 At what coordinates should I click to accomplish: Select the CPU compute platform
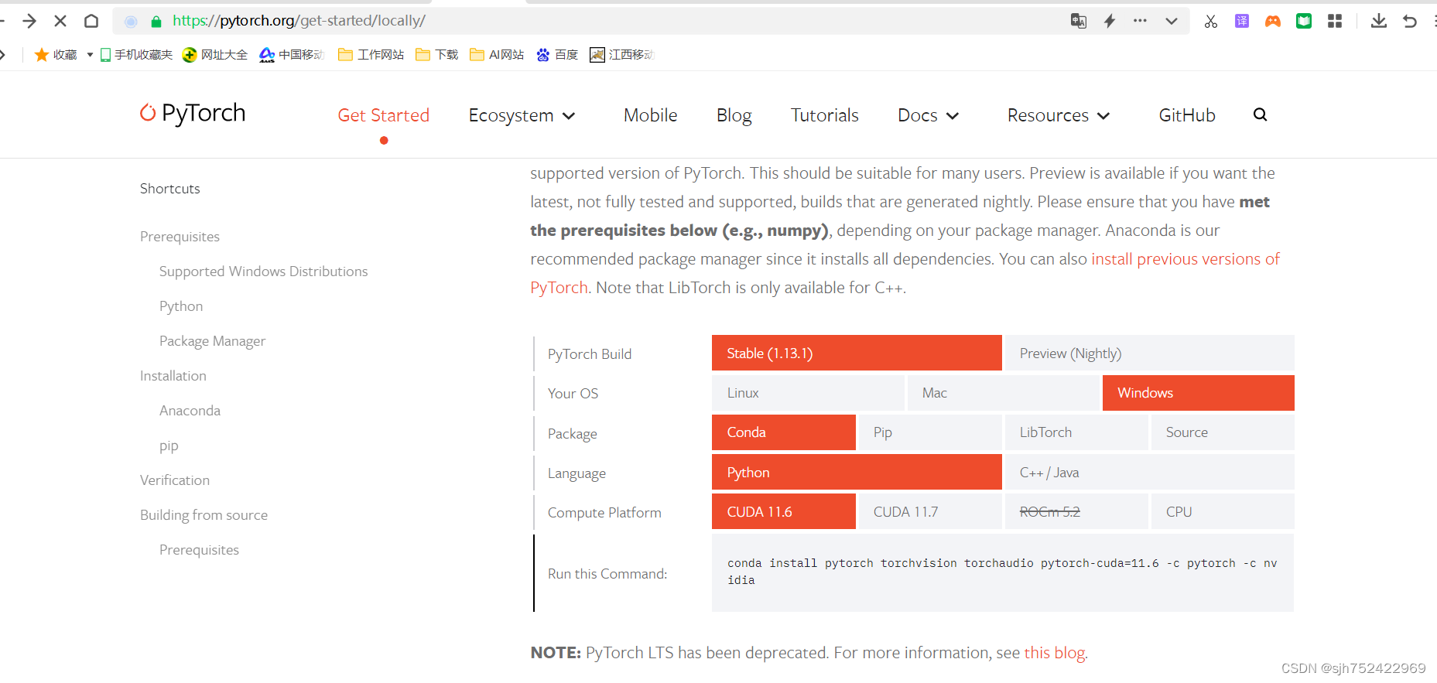point(1223,511)
